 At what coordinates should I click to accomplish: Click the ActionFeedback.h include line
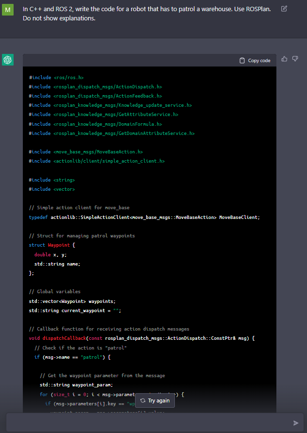click(95, 96)
